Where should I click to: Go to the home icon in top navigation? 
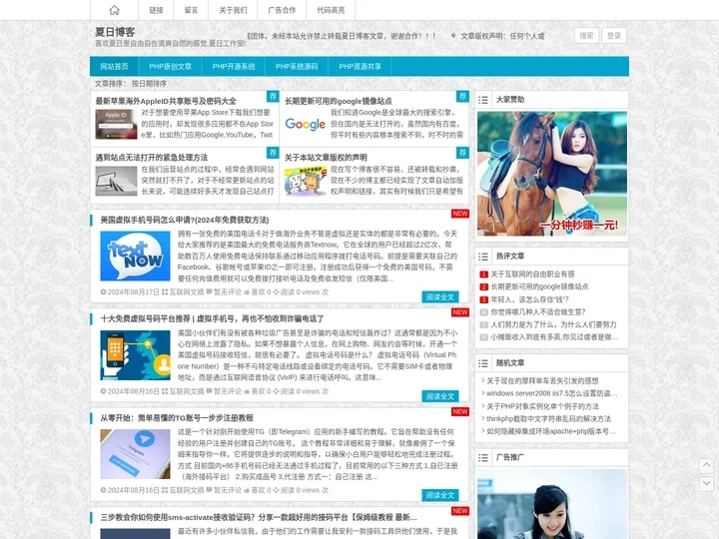pyautogui.click(x=114, y=10)
